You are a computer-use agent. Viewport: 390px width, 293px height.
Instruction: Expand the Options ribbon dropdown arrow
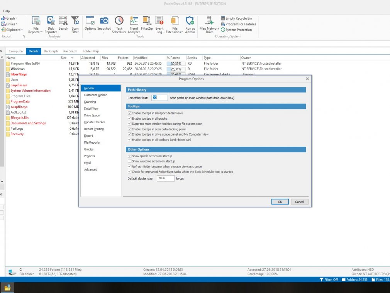click(90, 33)
